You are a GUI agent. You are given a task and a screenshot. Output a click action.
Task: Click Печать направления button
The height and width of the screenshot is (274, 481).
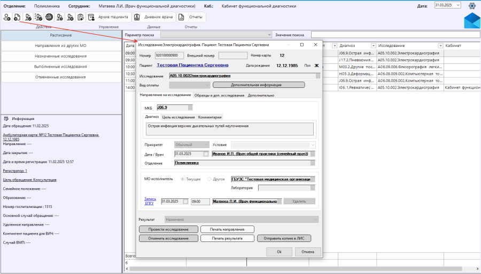click(227, 229)
